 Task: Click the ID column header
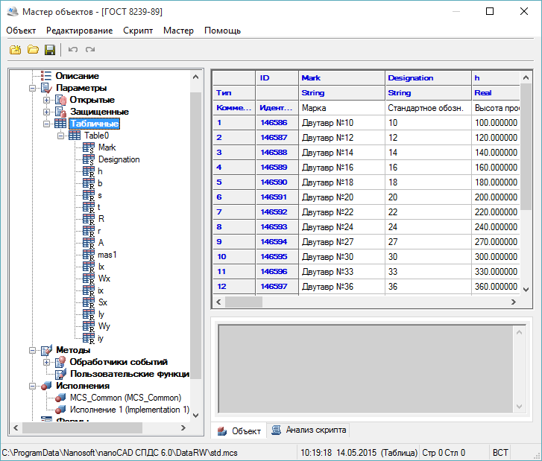pyautogui.click(x=277, y=78)
